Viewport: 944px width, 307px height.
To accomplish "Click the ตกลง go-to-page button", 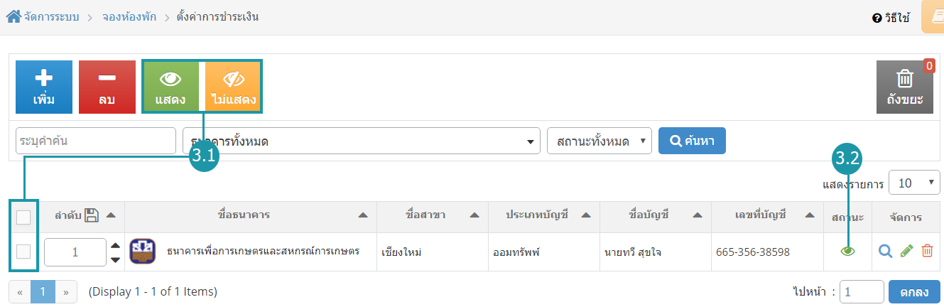I will point(915,292).
